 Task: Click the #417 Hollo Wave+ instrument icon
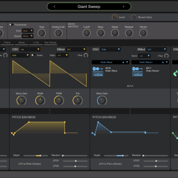138,72
